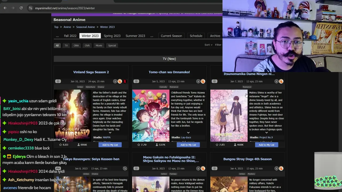Add Tomo-chan wa Onnanoko! to My List
Viewport: 342px width, 192px height.
point(188,145)
